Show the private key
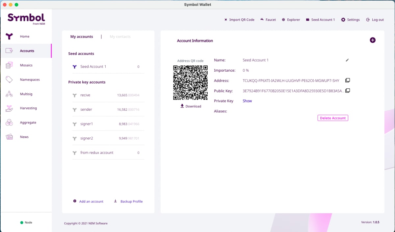 (247, 101)
